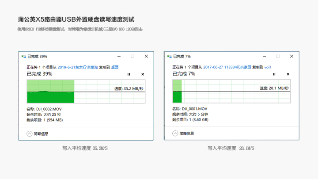Collapse details in the 39% copy dialog
This screenshot has height=179, width=318.
point(30,133)
